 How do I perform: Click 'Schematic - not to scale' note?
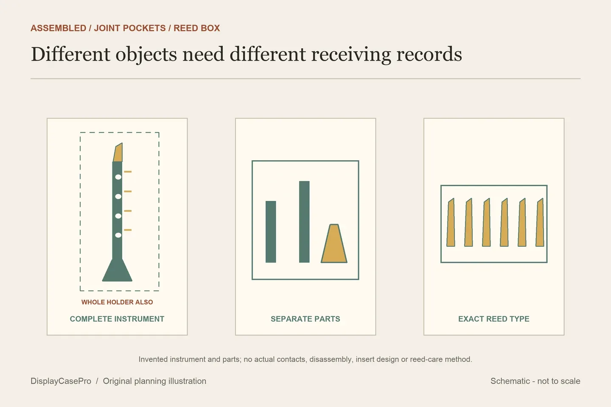coord(535,381)
